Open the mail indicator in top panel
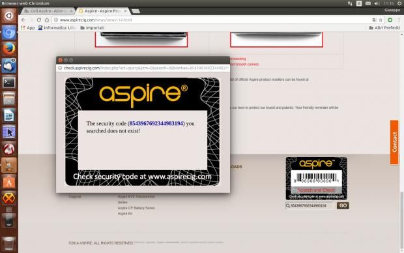The image size is (404, 253). (368, 3)
